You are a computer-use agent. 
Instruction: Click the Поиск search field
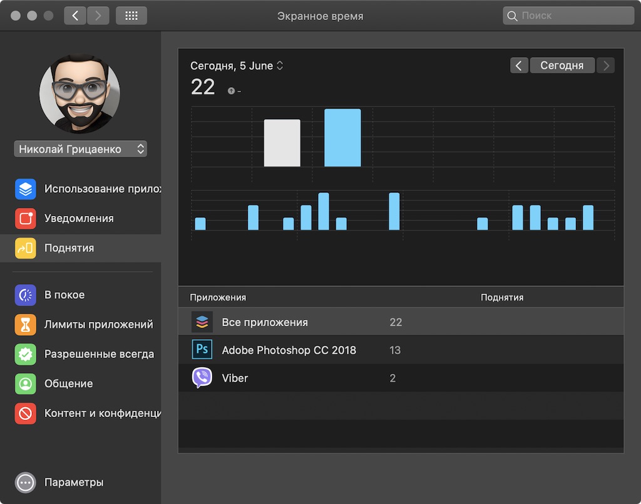pos(568,16)
